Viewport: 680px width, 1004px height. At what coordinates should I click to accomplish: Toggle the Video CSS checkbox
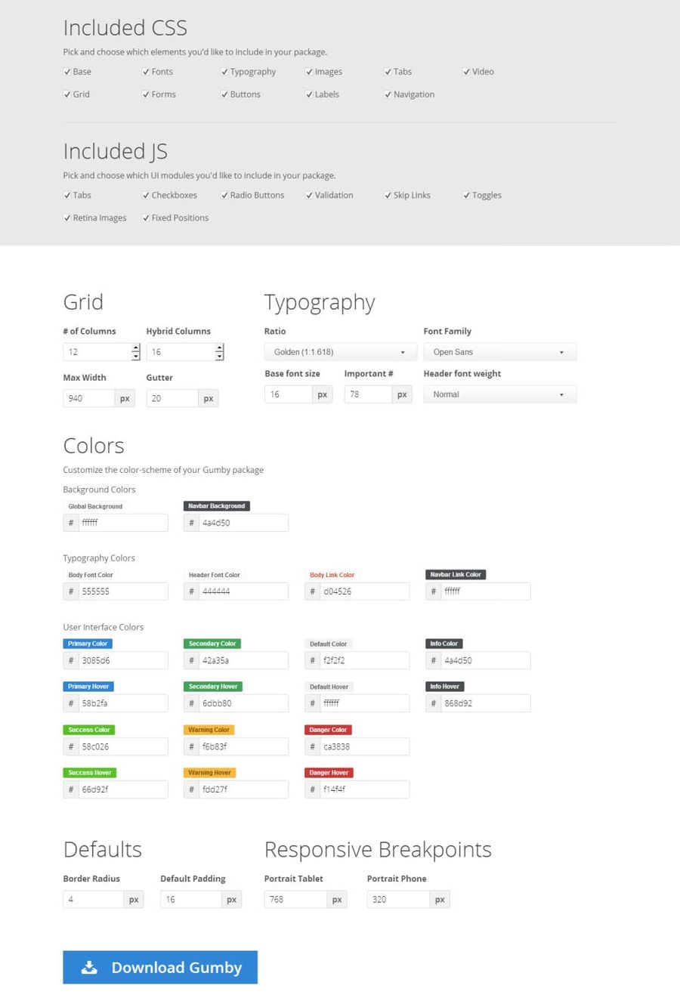click(x=466, y=72)
